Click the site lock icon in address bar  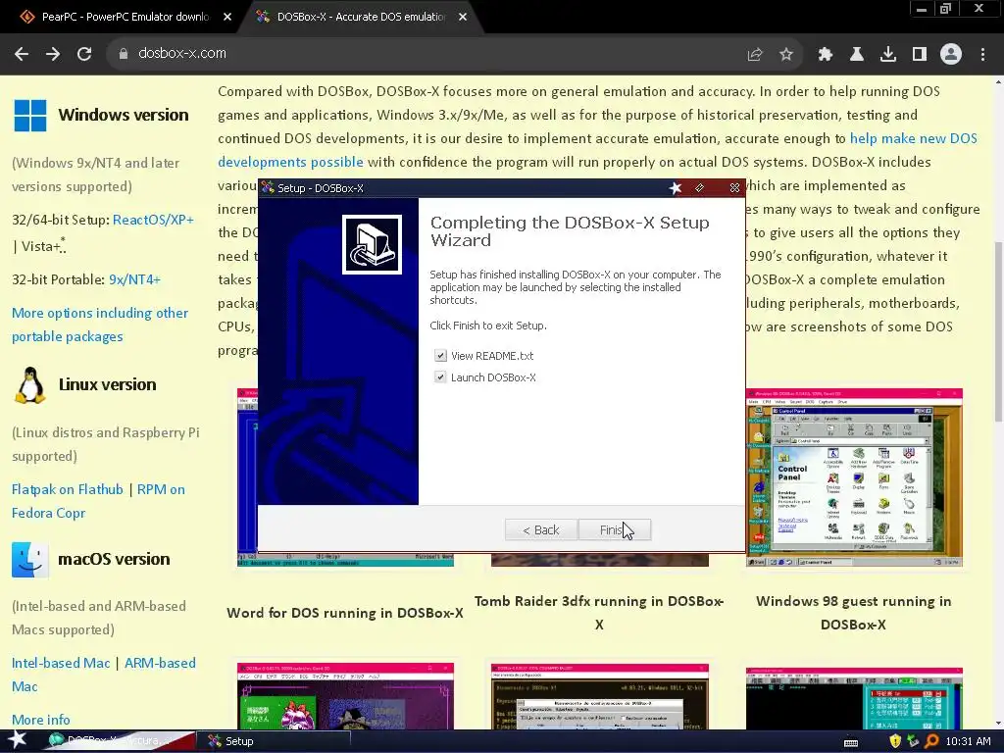[124, 54]
